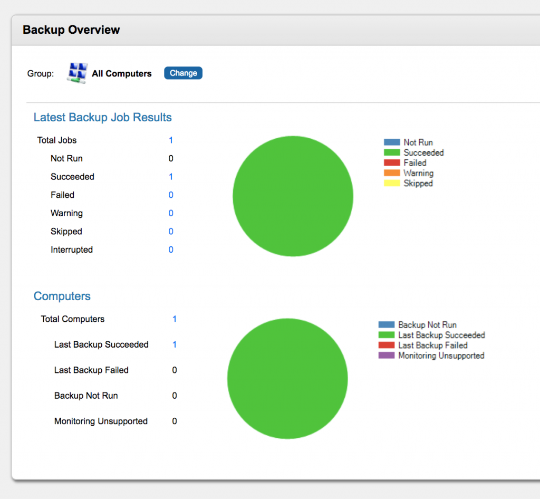The image size is (540, 499).
Task: Click the Last Backup Succeeded legend swatch
Action: tap(387, 335)
